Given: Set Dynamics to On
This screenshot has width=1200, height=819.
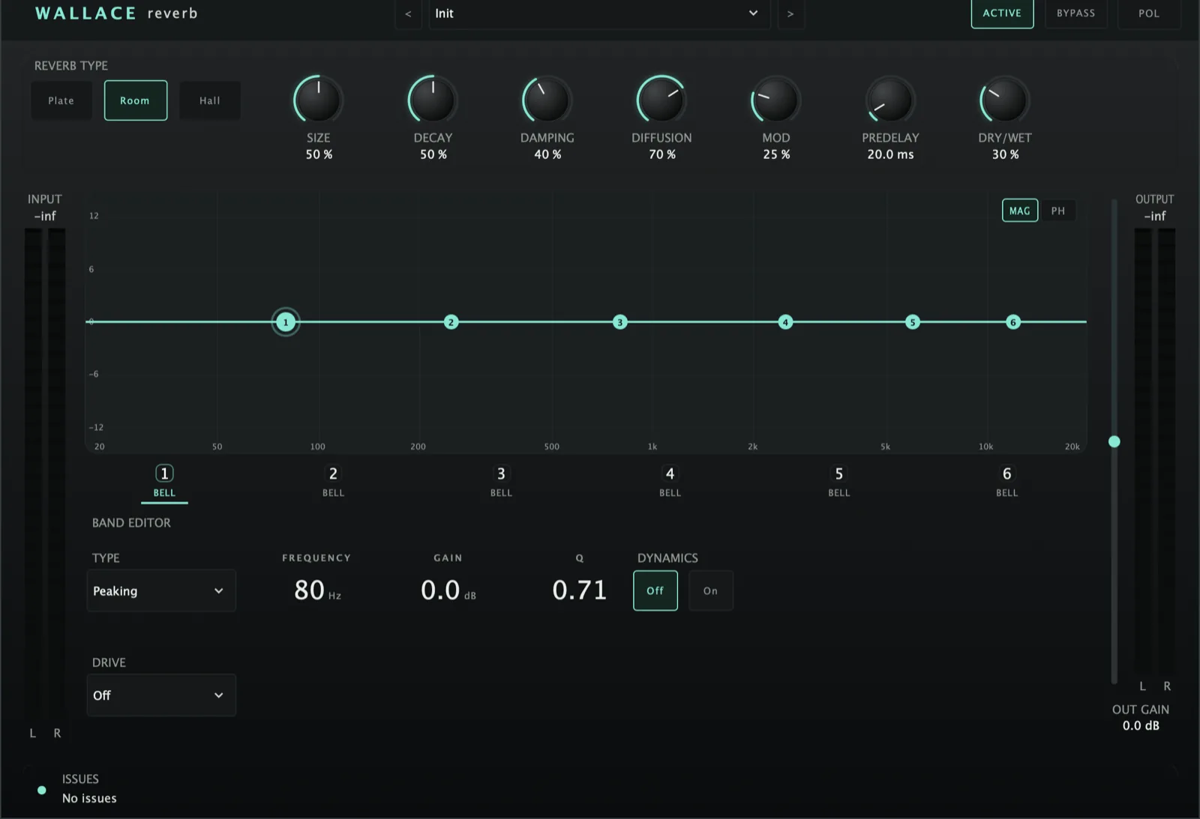Looking at the screenshot, I should (x=710, y=590).
